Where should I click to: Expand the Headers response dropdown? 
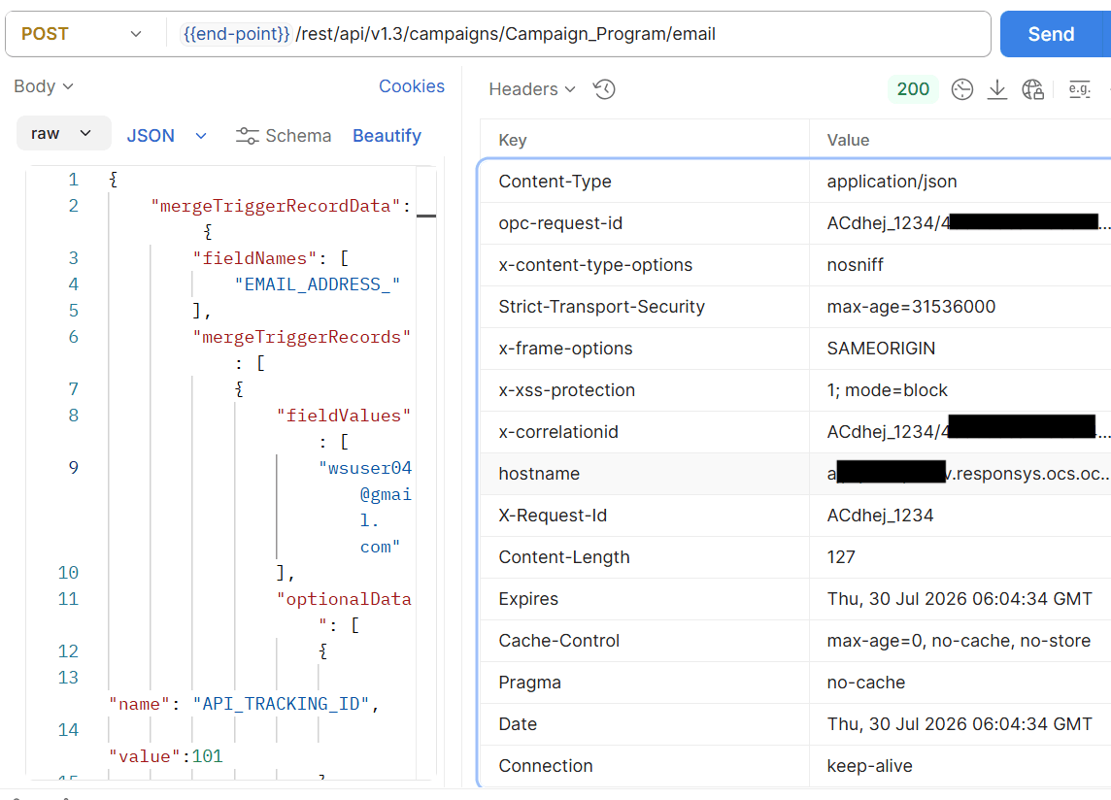pyautogui.click(x=532, y=89)
